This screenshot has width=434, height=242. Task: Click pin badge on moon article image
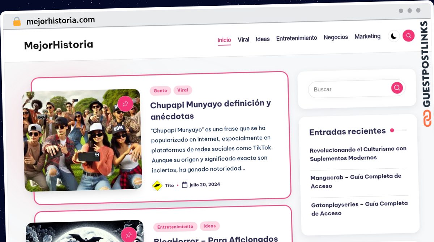tap(129, 235)
